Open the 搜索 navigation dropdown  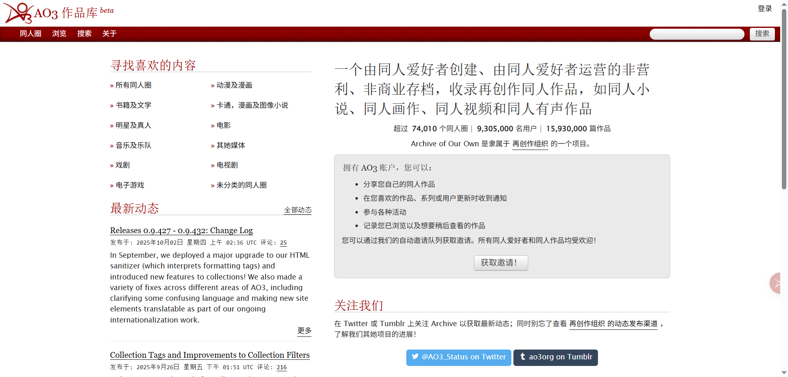(x=84, y=34)
